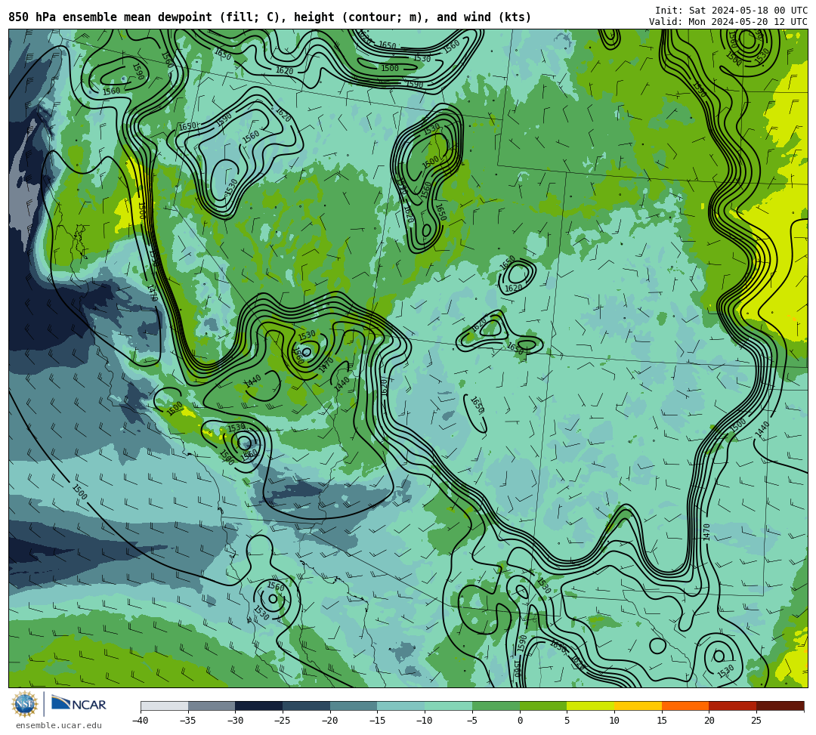Select the 850 hPa ensemble mean dewpoint title
This screenshot has height=735, width=816.
click(270, 17)
